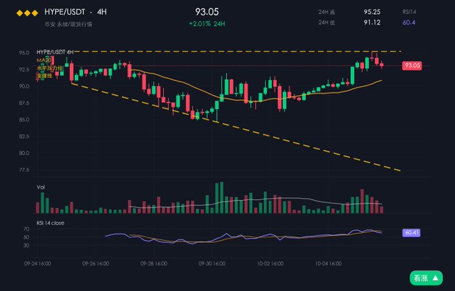This screenshot has height=291, width=455.
Task: Click the 91.12 24H low value
Action: (x=372, y=23)
